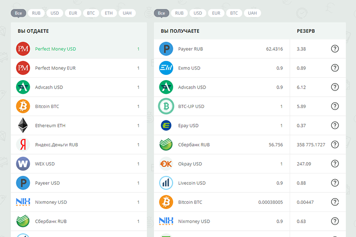Choose Яндекс.Деньги RUB label to give

pyautogui.click(x=56, y=145)
